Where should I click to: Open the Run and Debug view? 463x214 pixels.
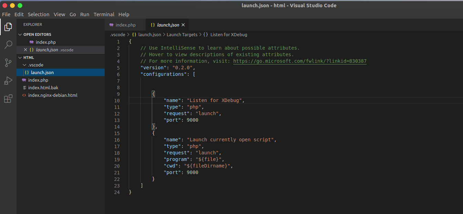8,81
